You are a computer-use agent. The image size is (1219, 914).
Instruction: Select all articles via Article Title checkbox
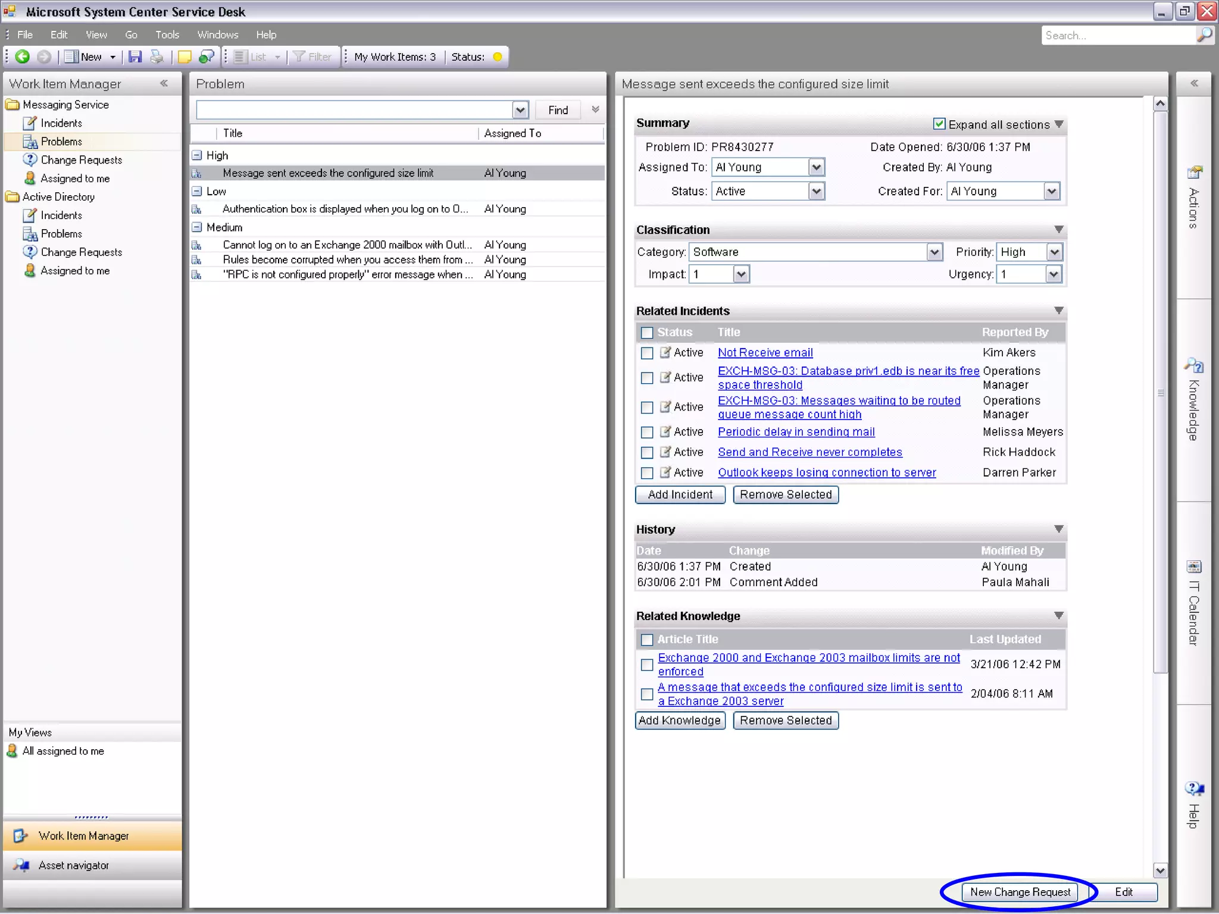tap(647, 640)
